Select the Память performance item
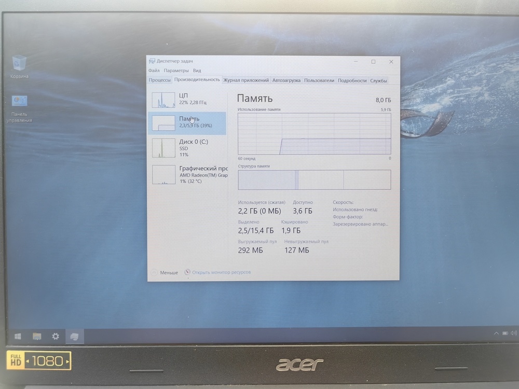Viewport: 519px width, 389px height. pos(188,123)
